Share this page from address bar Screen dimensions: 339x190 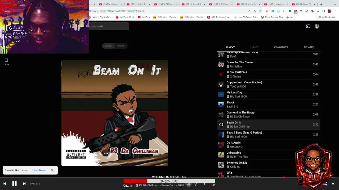[255, 11]
